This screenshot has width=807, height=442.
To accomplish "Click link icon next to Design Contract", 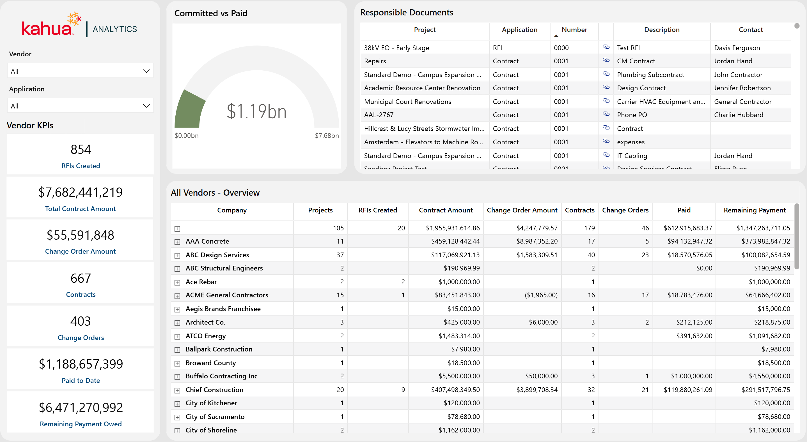I will 606,87.
